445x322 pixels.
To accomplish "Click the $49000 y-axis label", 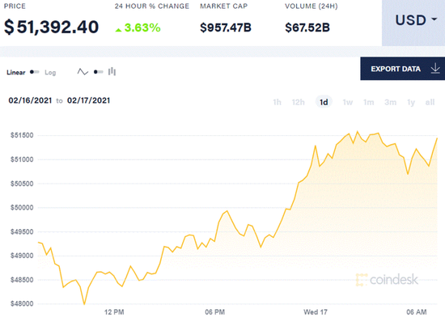I will pos(22,256).
